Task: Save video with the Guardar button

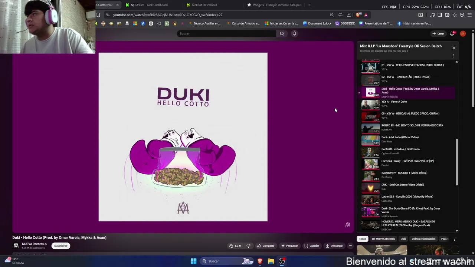Action: click(x=312, y=245)
